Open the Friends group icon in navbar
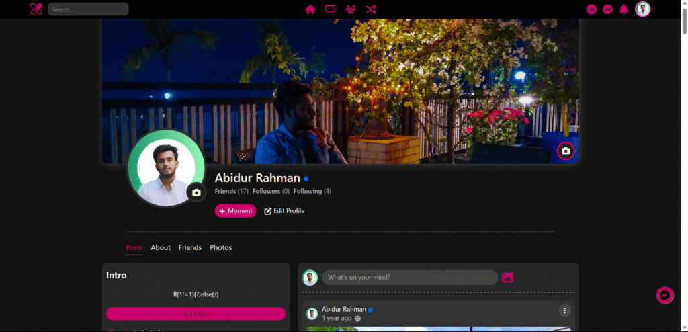Viewport: 688px width, 332px height. tap(351, 9)
